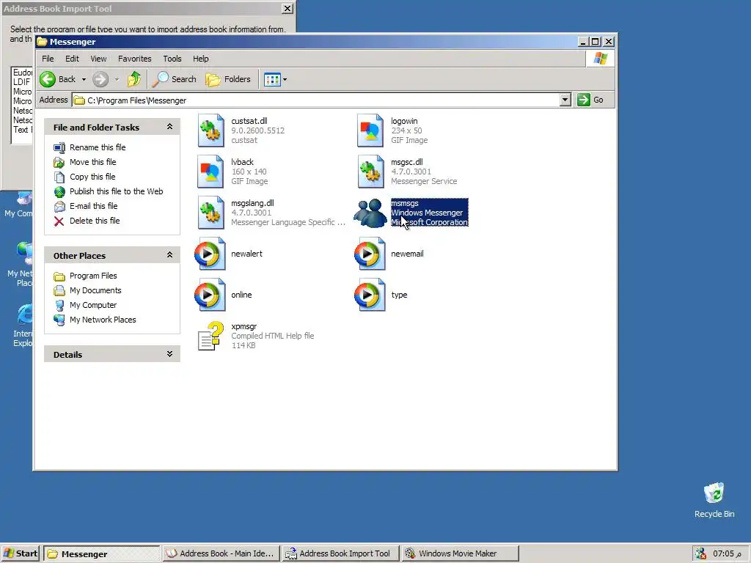Select the lvback GIF image icon
Viewport: 751px width, 563px height.
coord(210,172)
